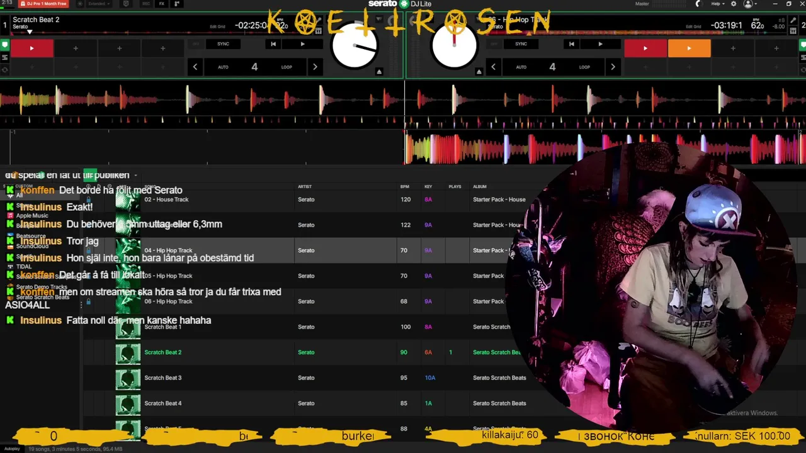Trigger red cue point on right deck
Screen dimensions: 806x453
point(645,48)
